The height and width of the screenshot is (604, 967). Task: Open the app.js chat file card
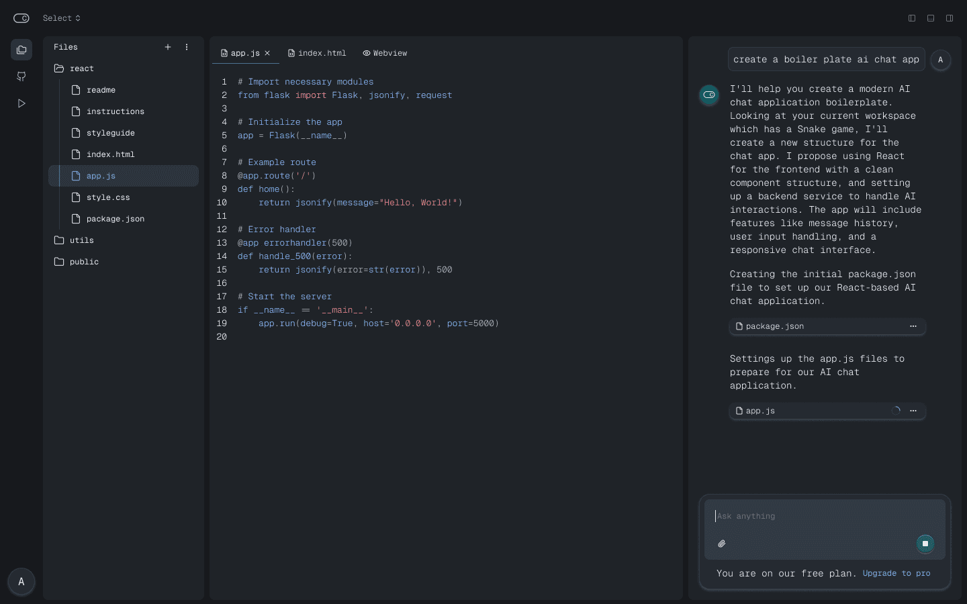point(827,411)
